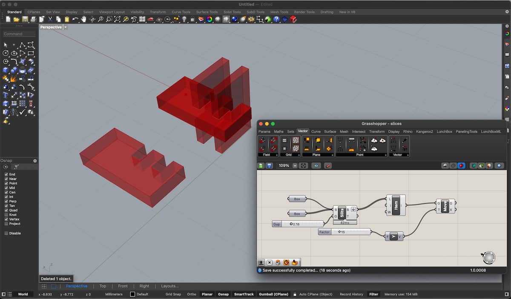Enable the Knot osnap checkbox
The width and height of the screenshot is (511, 299).
pyautogui.click(x=6, y=215)
